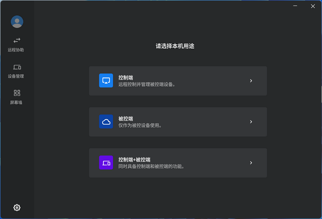
Task: Expand the 控制端 option chevron
Action: coord(251,80)
